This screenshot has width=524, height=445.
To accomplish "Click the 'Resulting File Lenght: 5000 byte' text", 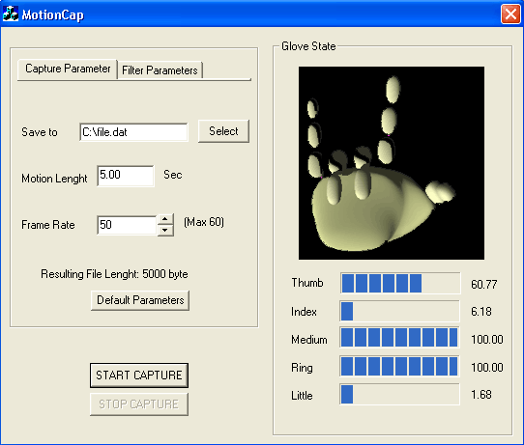I will point(114,274).
